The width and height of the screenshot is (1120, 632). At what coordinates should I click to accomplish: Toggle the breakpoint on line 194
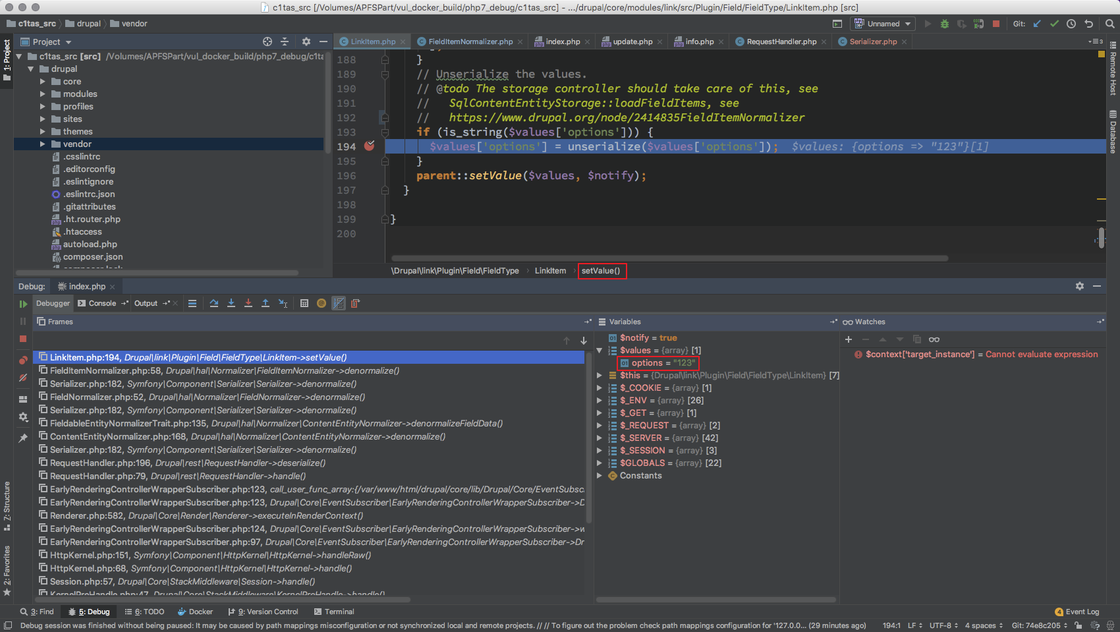pyautogui.click(x=370, y=146)
